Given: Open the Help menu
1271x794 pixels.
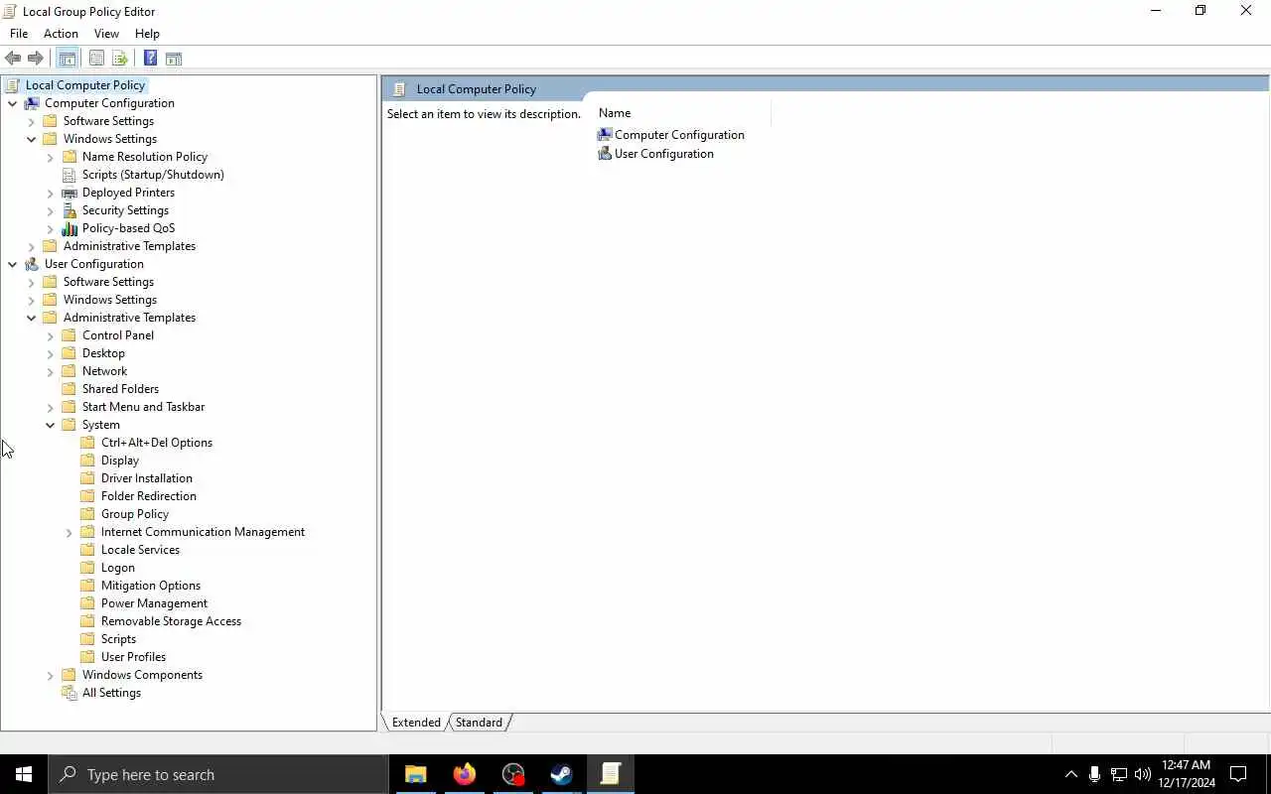Looking at the screenshot, I should coord(147,34).
